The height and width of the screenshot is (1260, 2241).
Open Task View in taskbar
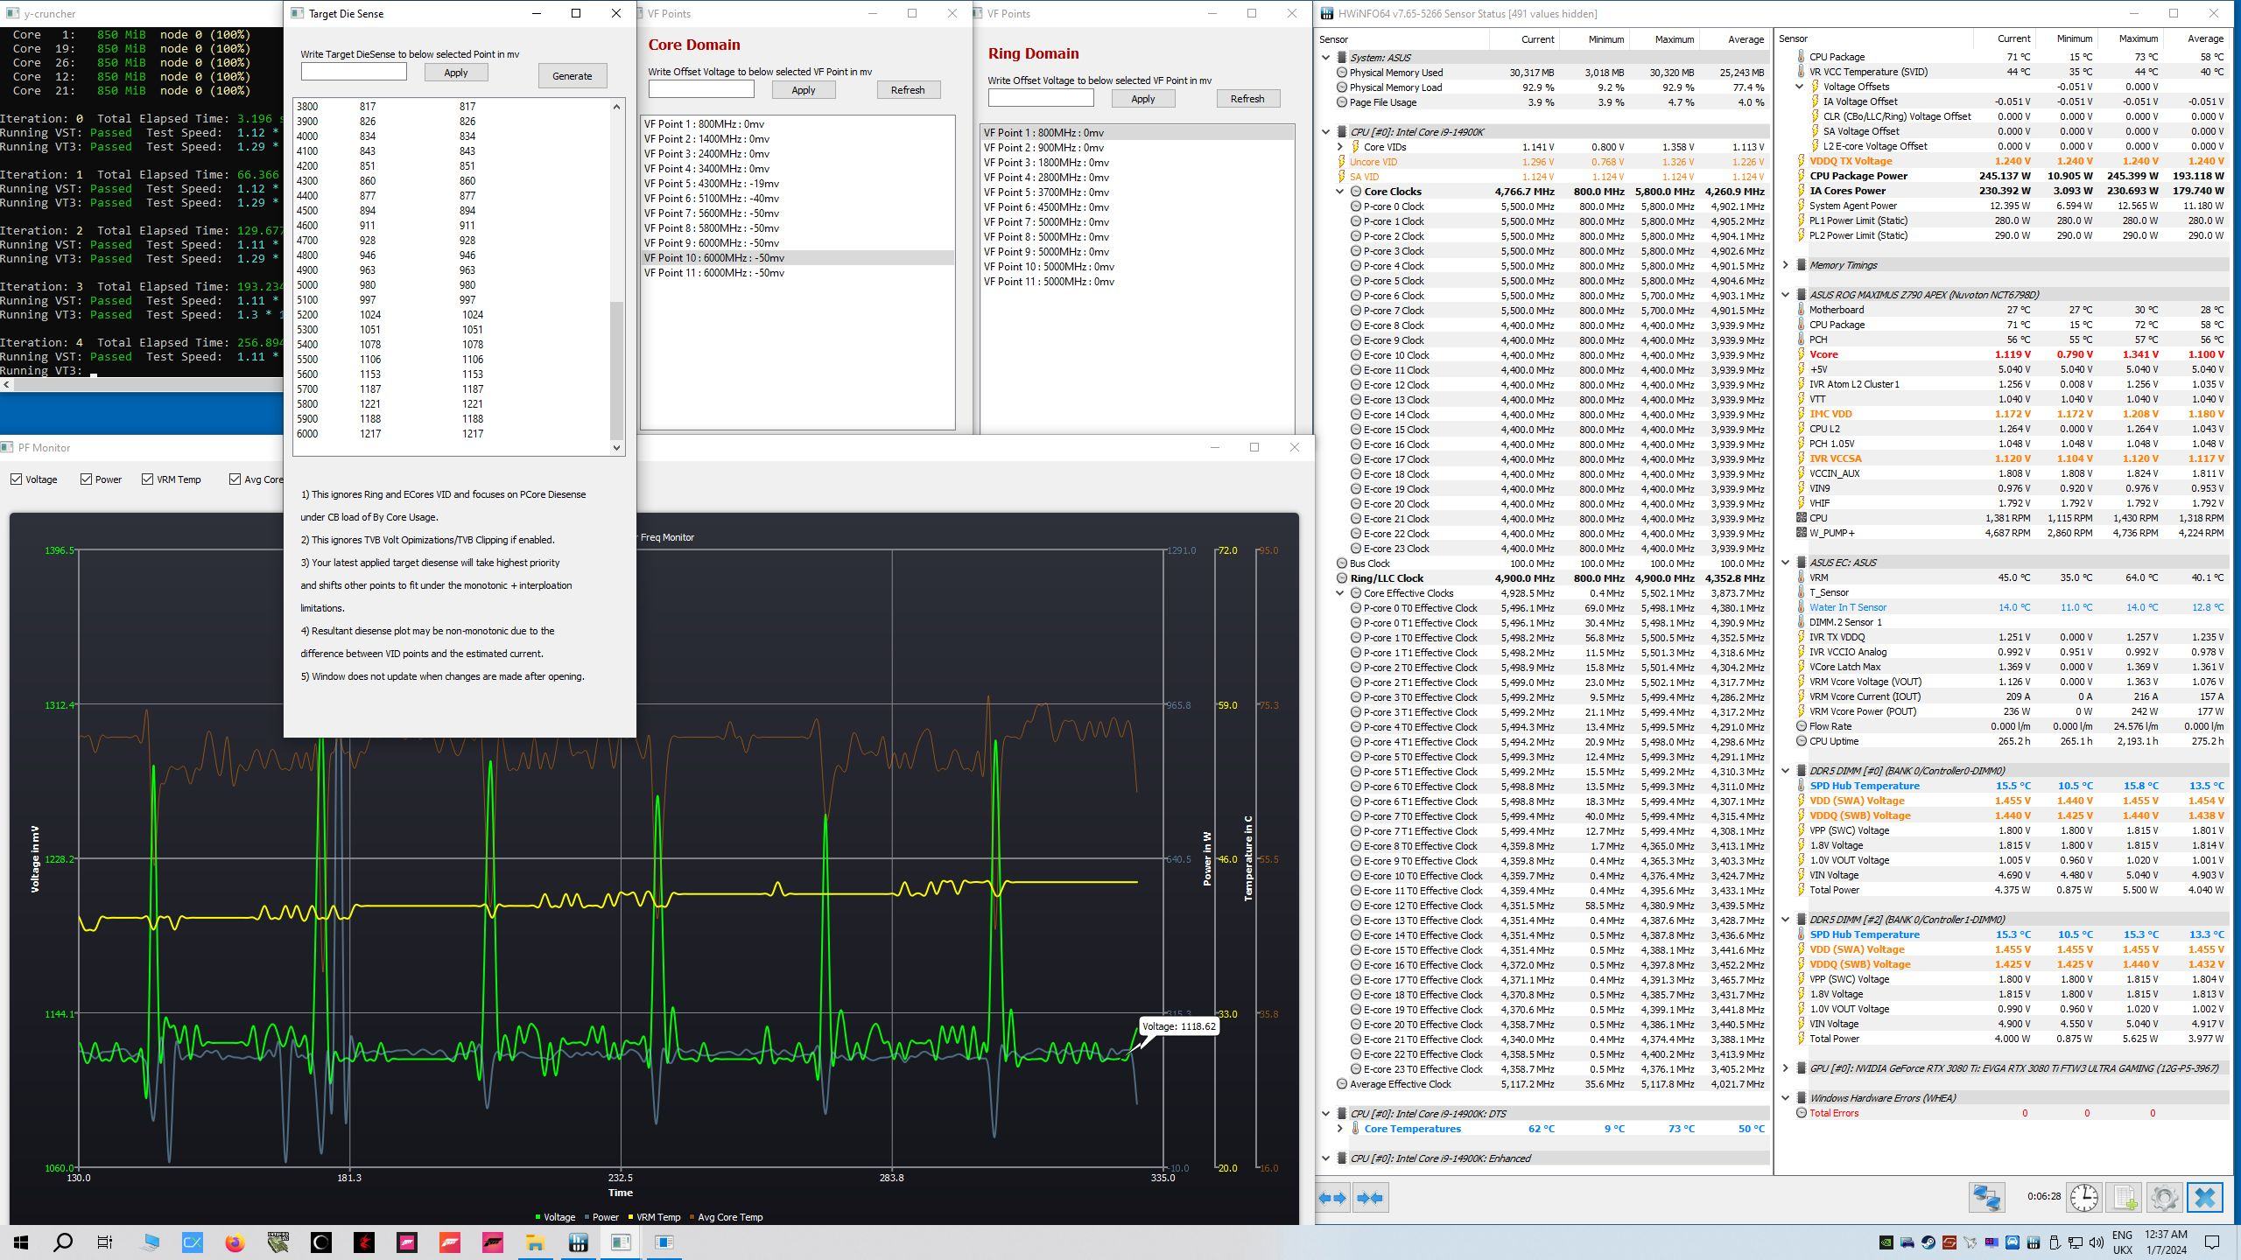click(105, 1242)
